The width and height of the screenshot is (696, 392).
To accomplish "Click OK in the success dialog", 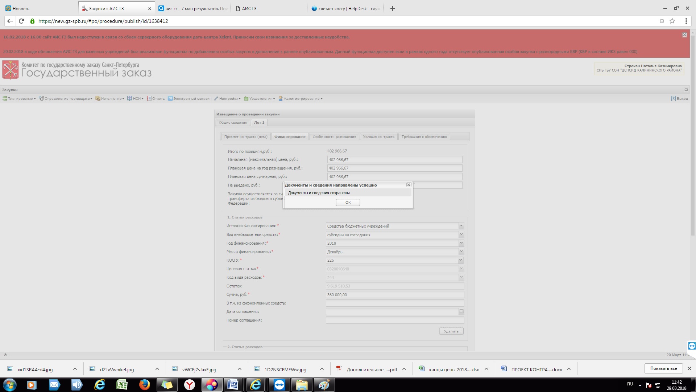I will (x=348, y=203).
